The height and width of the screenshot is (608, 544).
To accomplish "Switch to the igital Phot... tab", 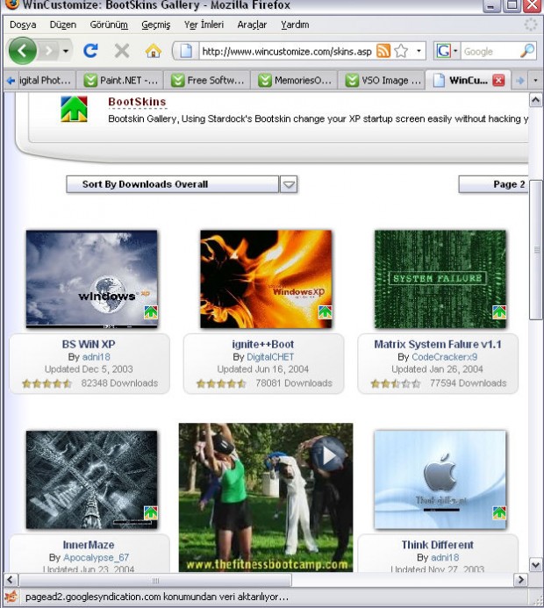I will [45, 80].
